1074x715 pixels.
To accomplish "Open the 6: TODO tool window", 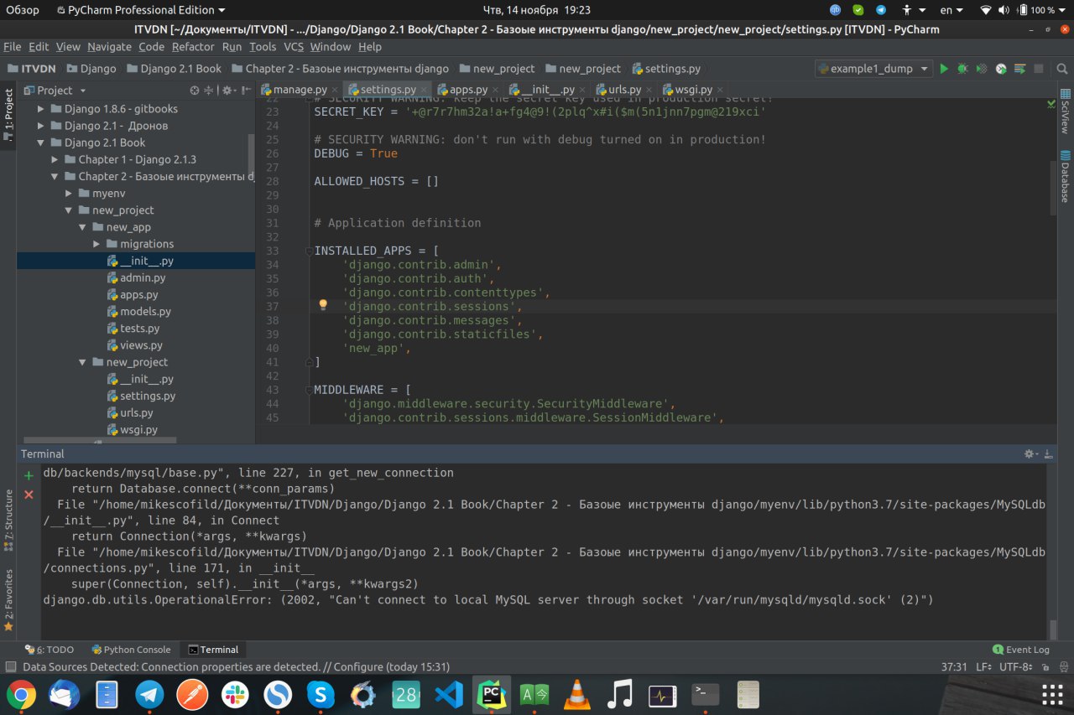I will coord(50,650).
